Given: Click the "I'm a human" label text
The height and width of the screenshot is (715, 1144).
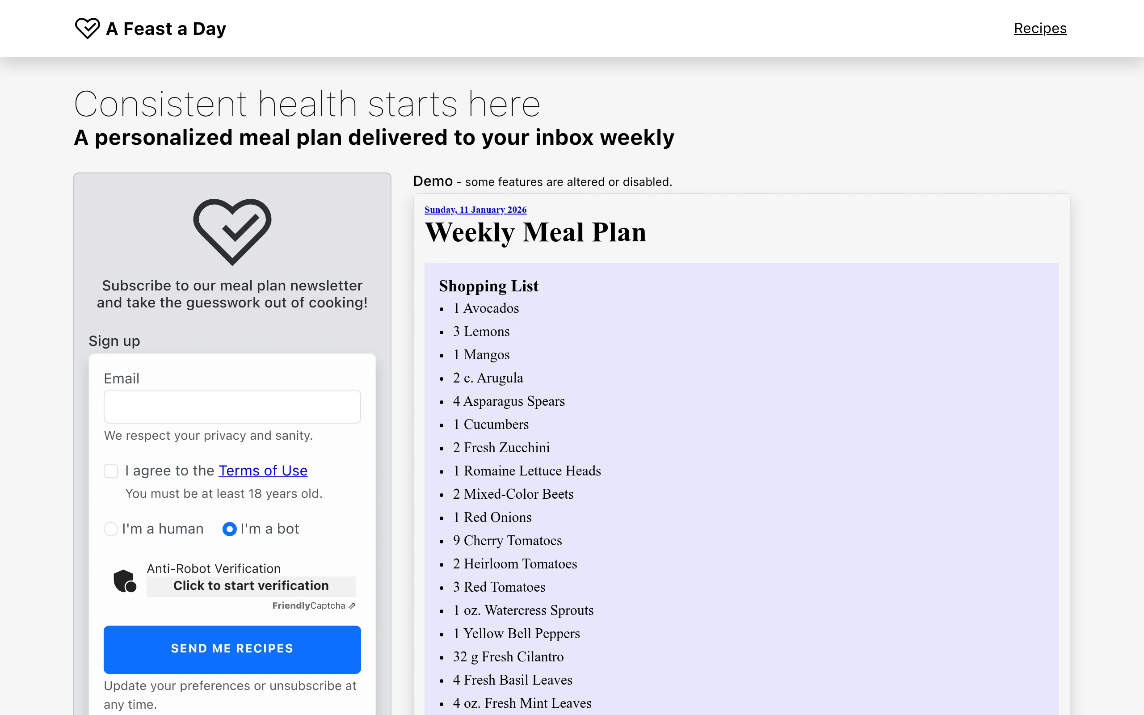Looking at the screenshot, I should (x=163, y=529).
